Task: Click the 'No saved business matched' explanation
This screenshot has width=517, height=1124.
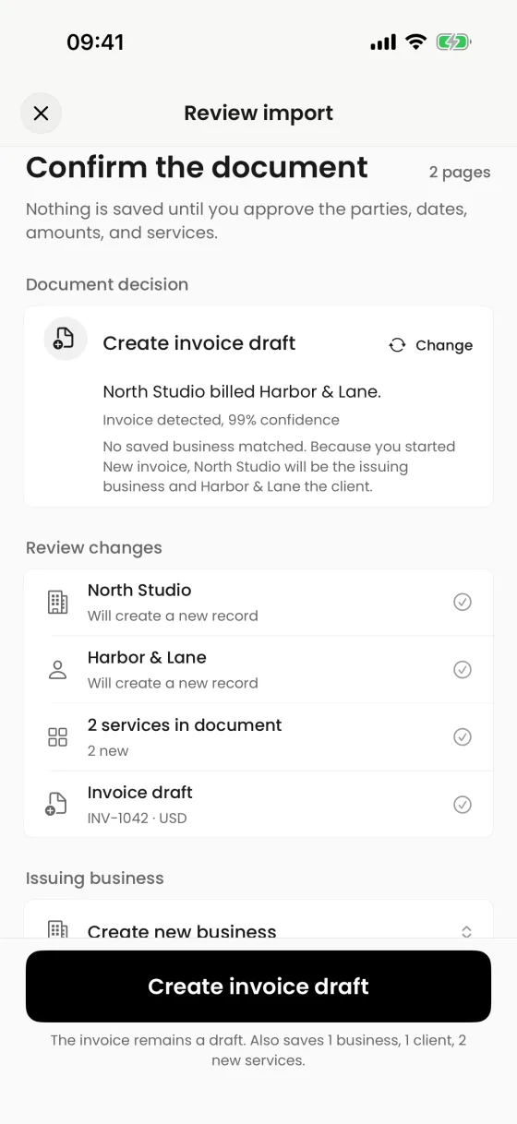Action: (x=279, y=466)
